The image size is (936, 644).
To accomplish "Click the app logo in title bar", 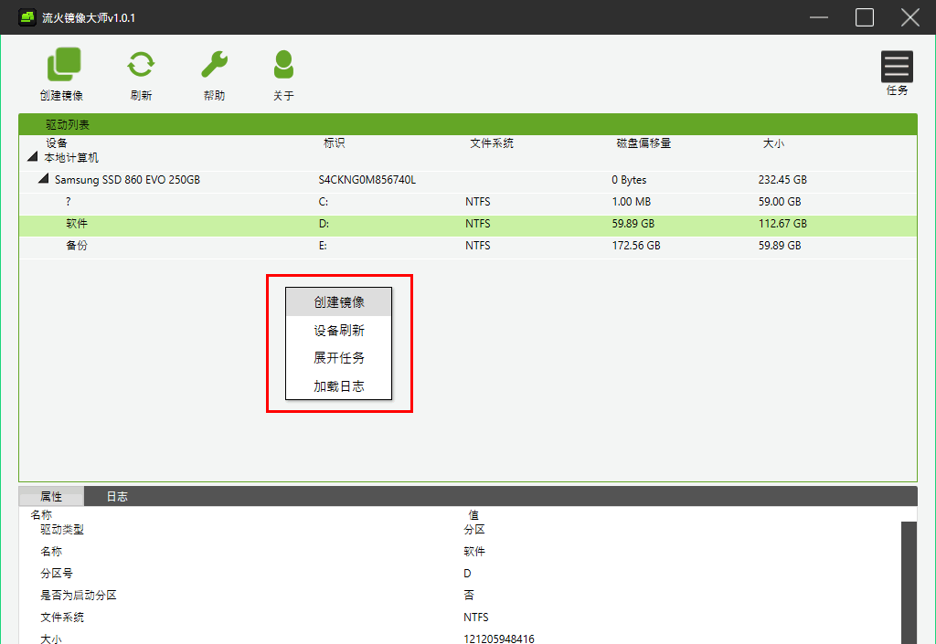I will point(27,17).
